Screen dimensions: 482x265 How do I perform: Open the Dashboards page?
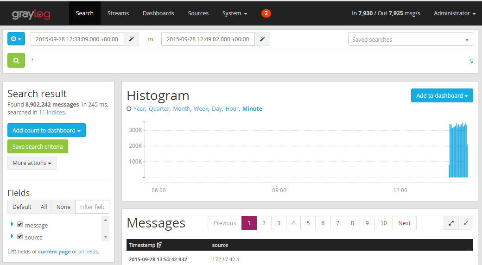(159, 13)
